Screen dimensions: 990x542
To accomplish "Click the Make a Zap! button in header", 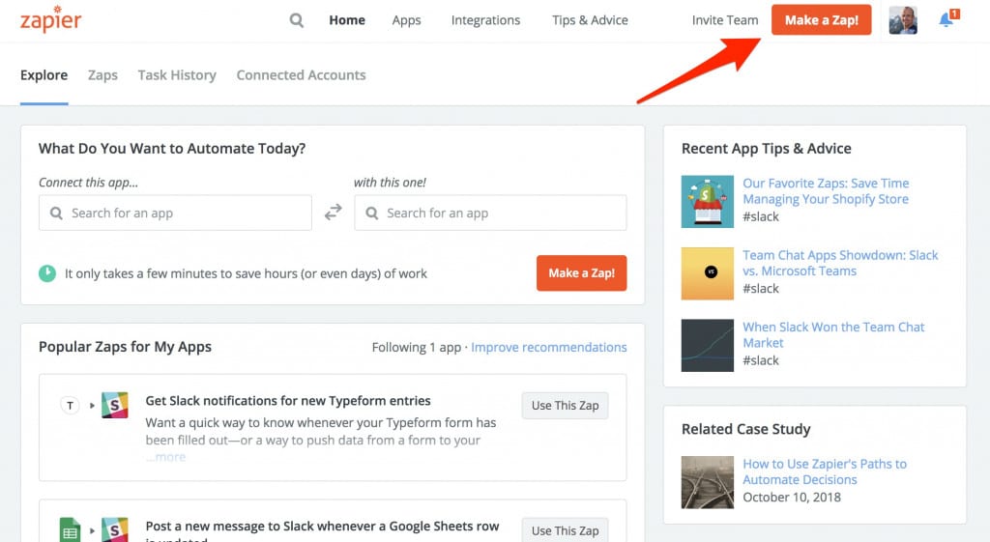I will pyautogui.click(x=822, y=19).
